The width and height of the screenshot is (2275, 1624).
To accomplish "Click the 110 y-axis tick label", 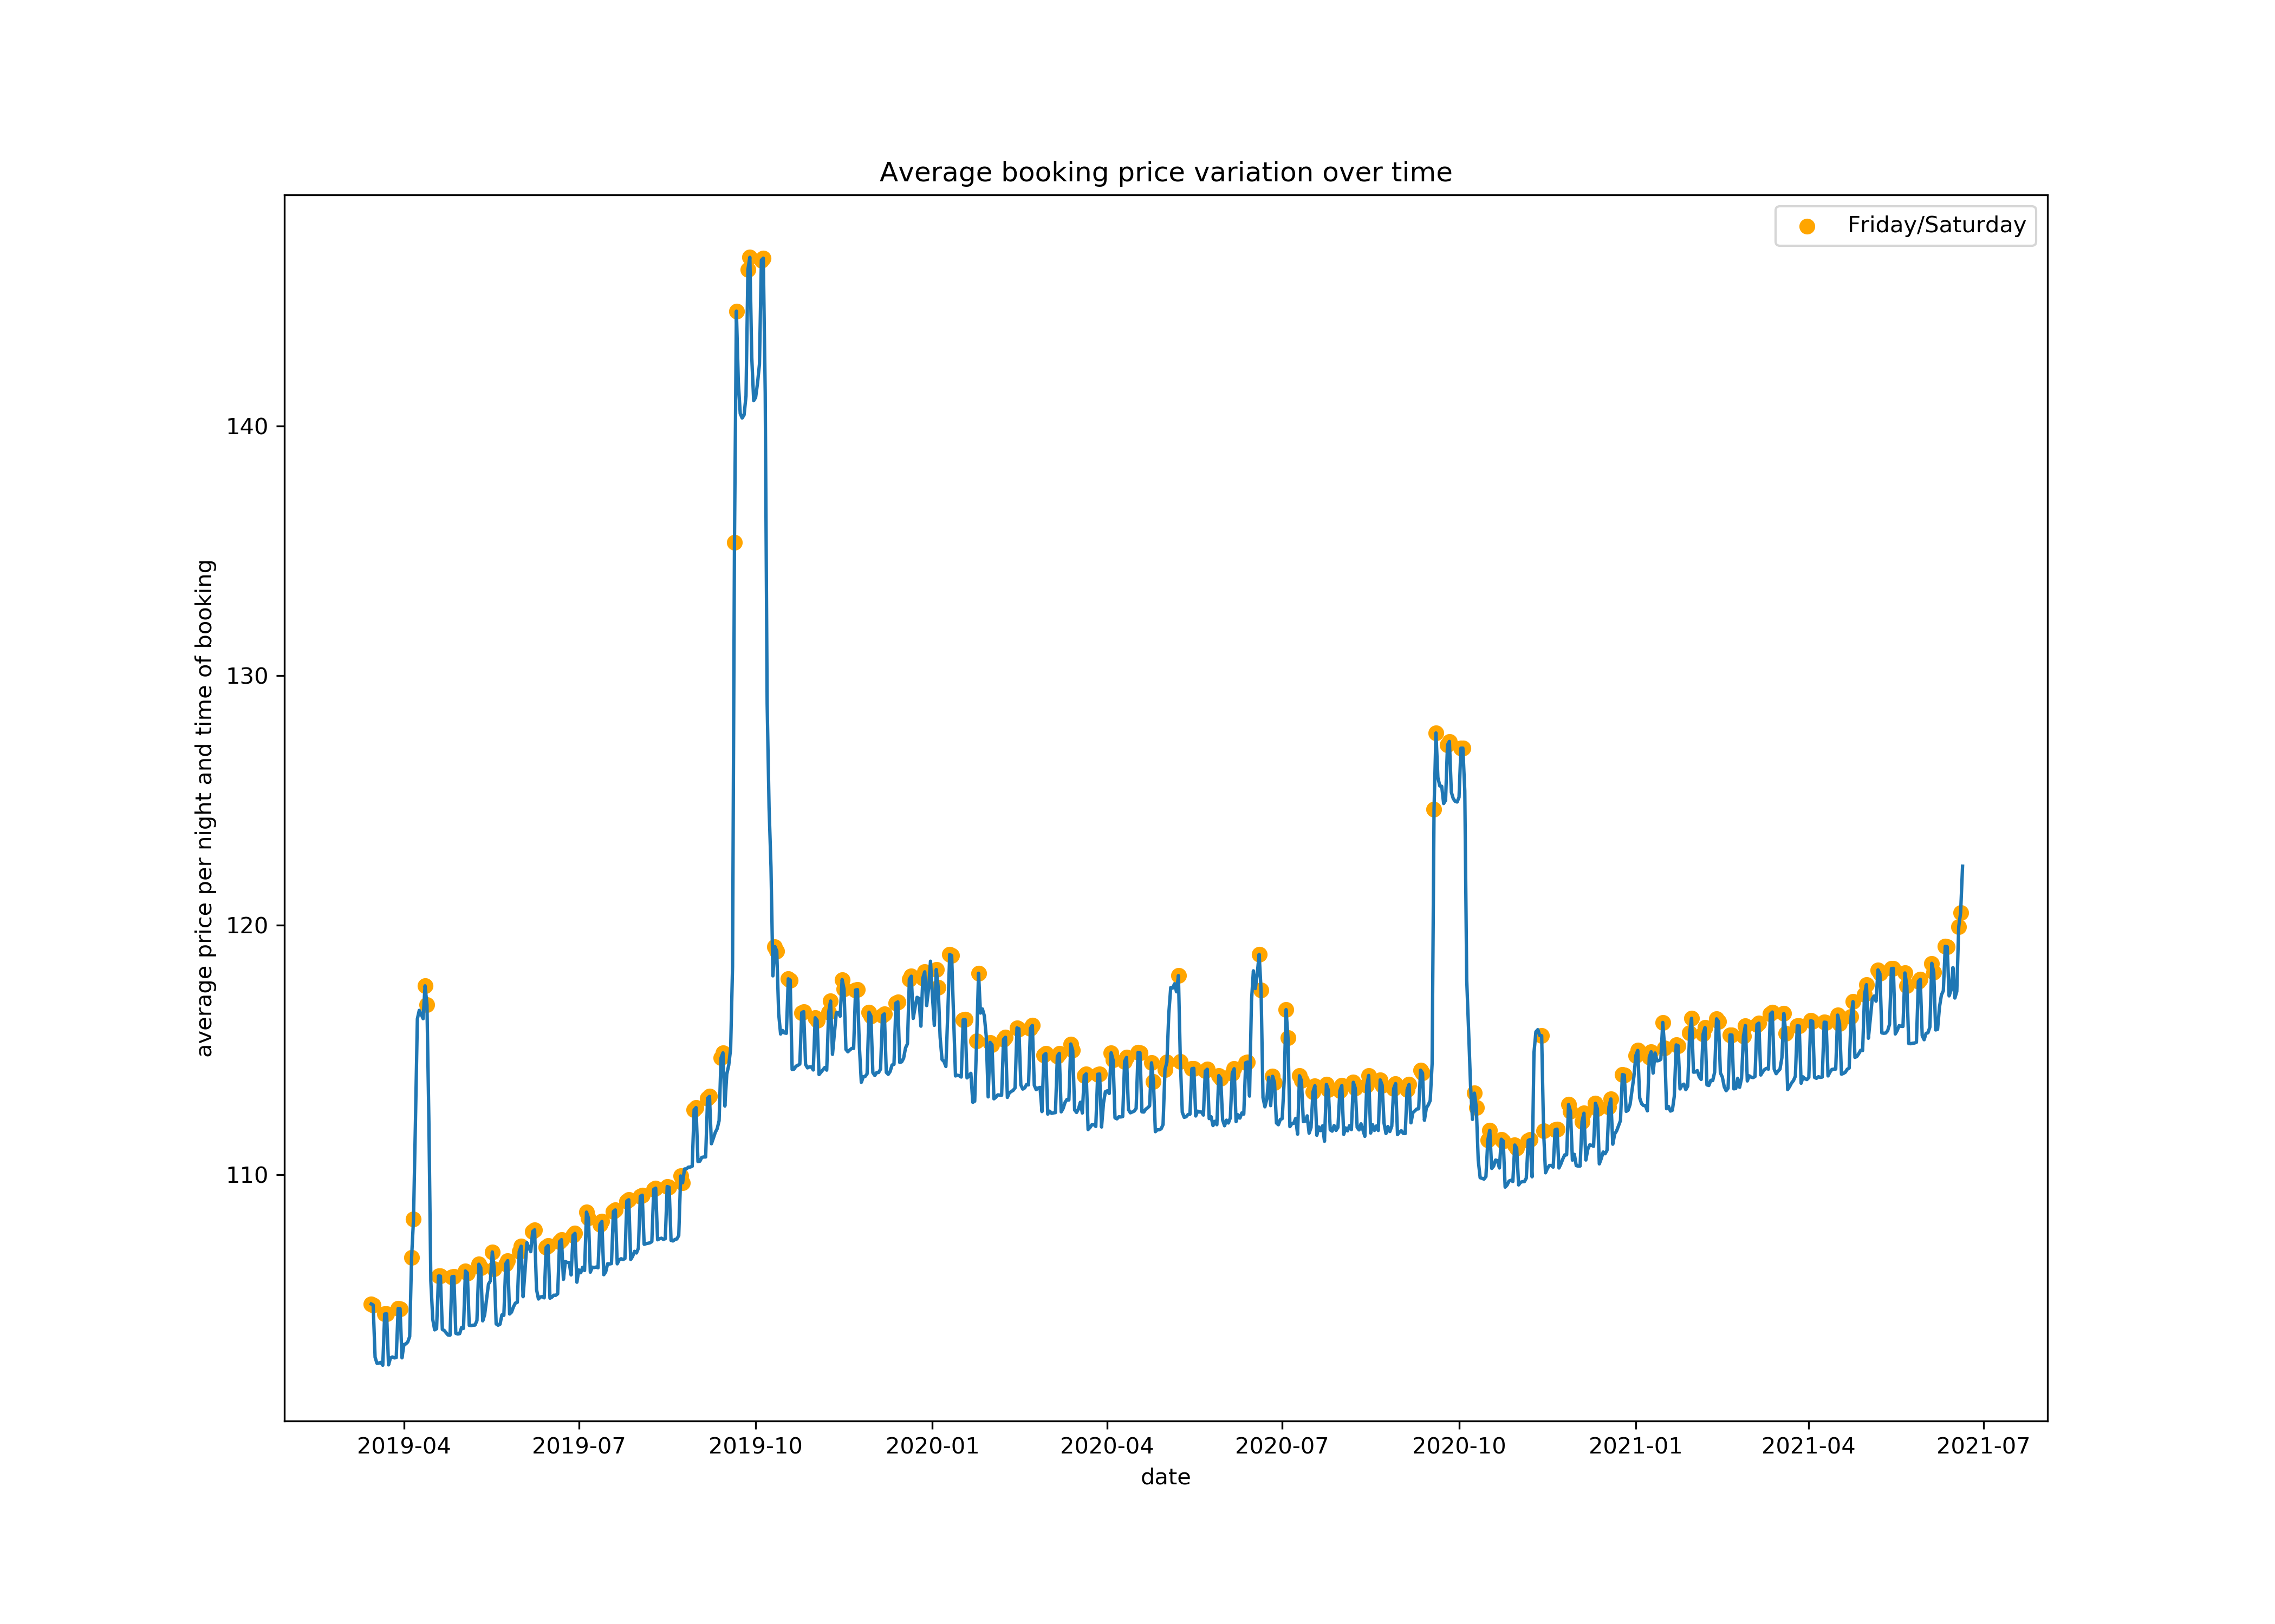I will click(x=247, y=1175).
